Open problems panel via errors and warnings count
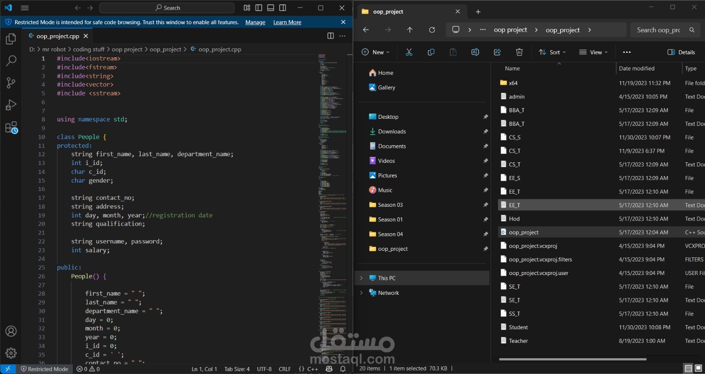This screenshot has width=705, height=374. coord(88,369)
